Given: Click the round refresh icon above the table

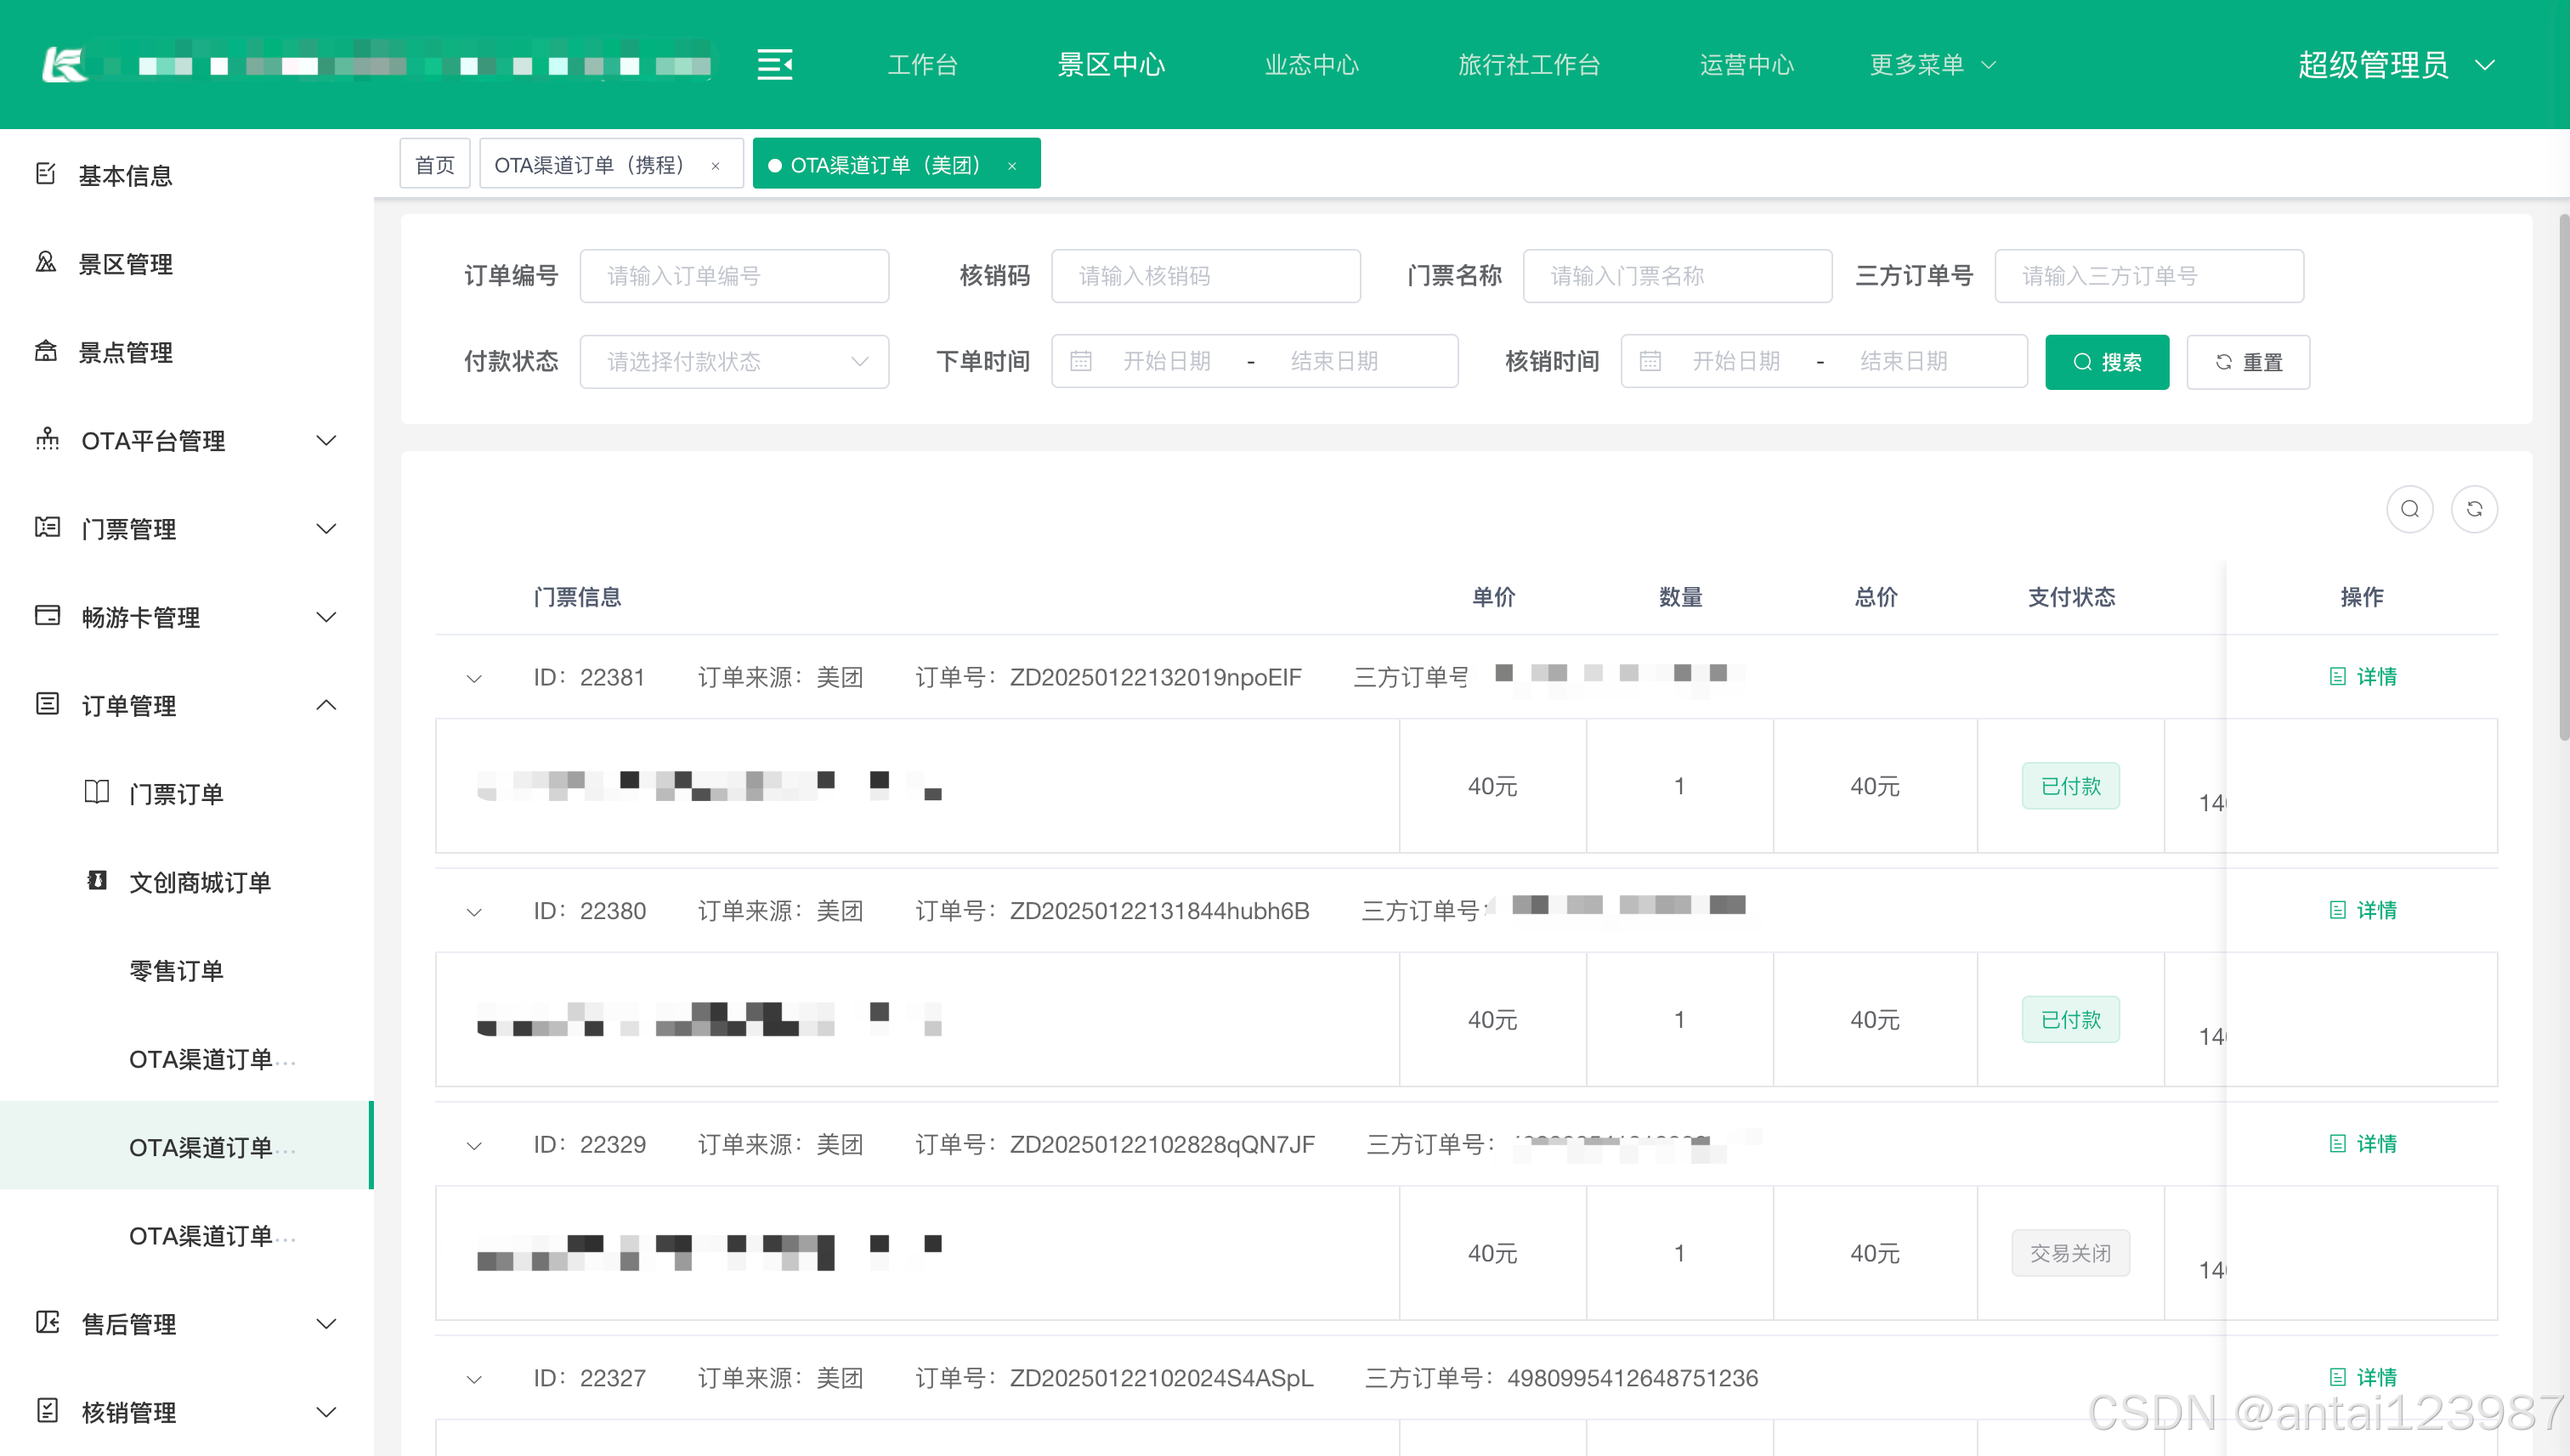Looking at the screenshot, I should 2474,509.
